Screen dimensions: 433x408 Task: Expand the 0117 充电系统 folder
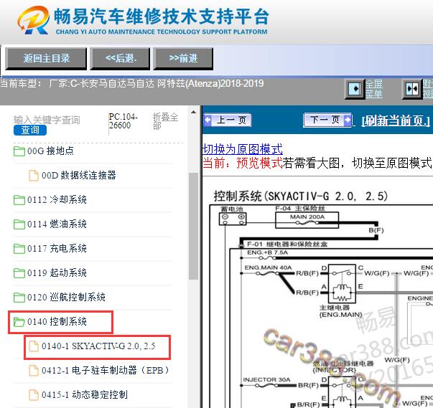coord(57,248)
